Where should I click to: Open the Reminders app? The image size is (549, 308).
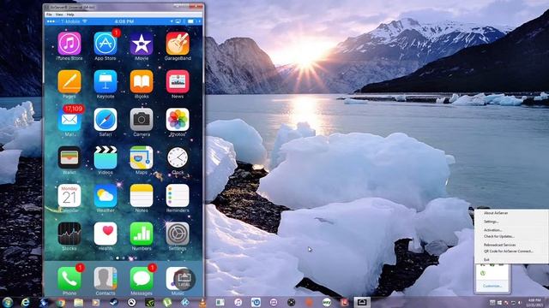pos(178,196)
